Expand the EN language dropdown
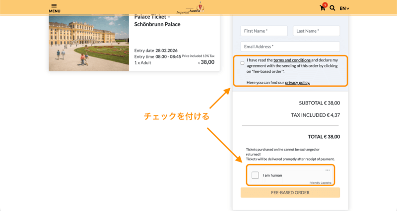Viewport: 397px width, 211px height. 344,8
